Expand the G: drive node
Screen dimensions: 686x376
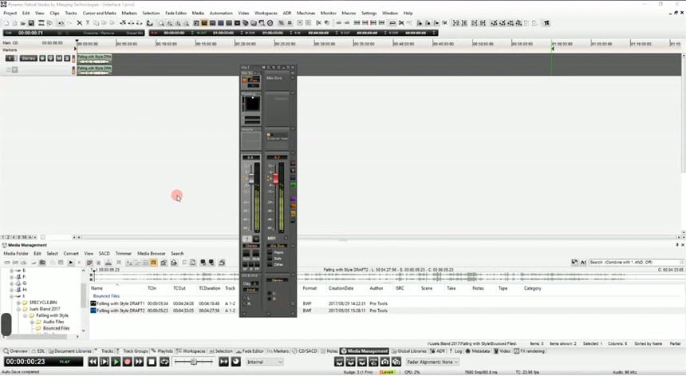point(12,283)
